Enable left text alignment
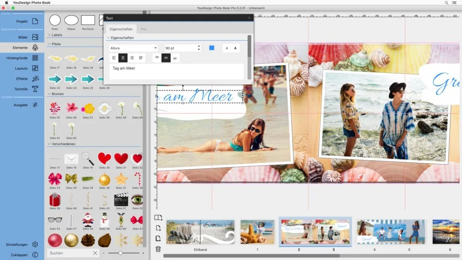This screenshot has height=260, width=462. pos(114,58)
